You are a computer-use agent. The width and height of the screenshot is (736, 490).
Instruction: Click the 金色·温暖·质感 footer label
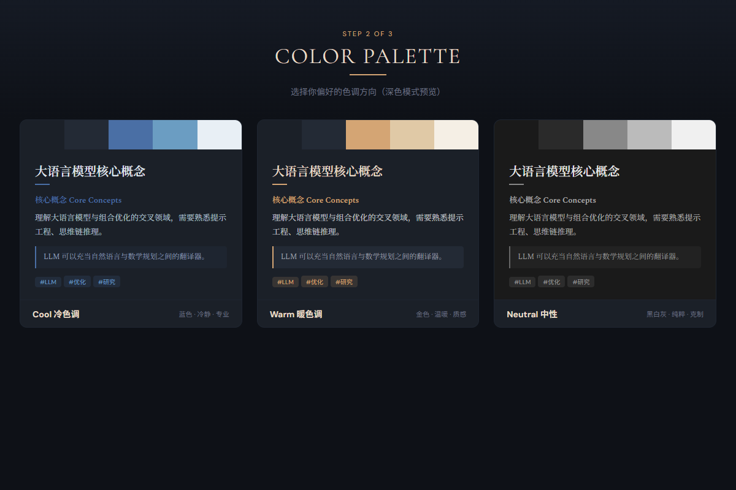(x=442, y=314)
